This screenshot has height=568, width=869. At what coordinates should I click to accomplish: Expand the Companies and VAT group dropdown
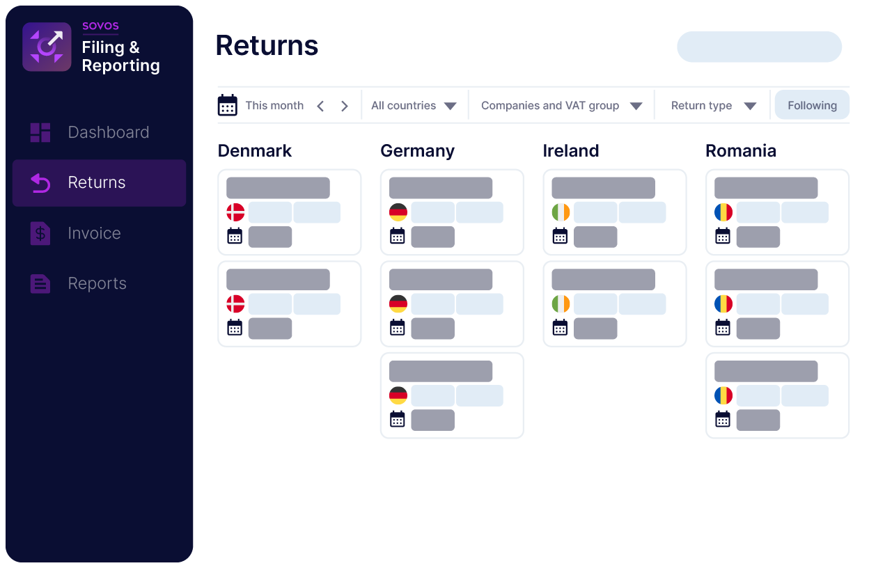(x=561, y=106)
